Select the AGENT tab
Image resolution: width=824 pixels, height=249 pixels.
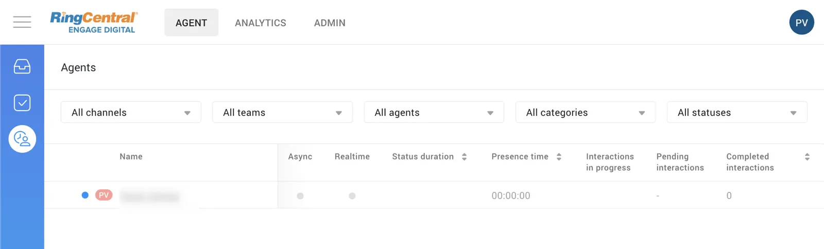[191, 23]
